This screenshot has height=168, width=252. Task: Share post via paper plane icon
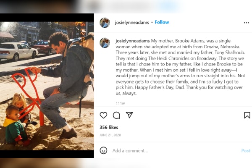tap(129, 115)
